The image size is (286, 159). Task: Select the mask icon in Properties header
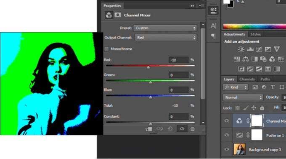(118, 15)
